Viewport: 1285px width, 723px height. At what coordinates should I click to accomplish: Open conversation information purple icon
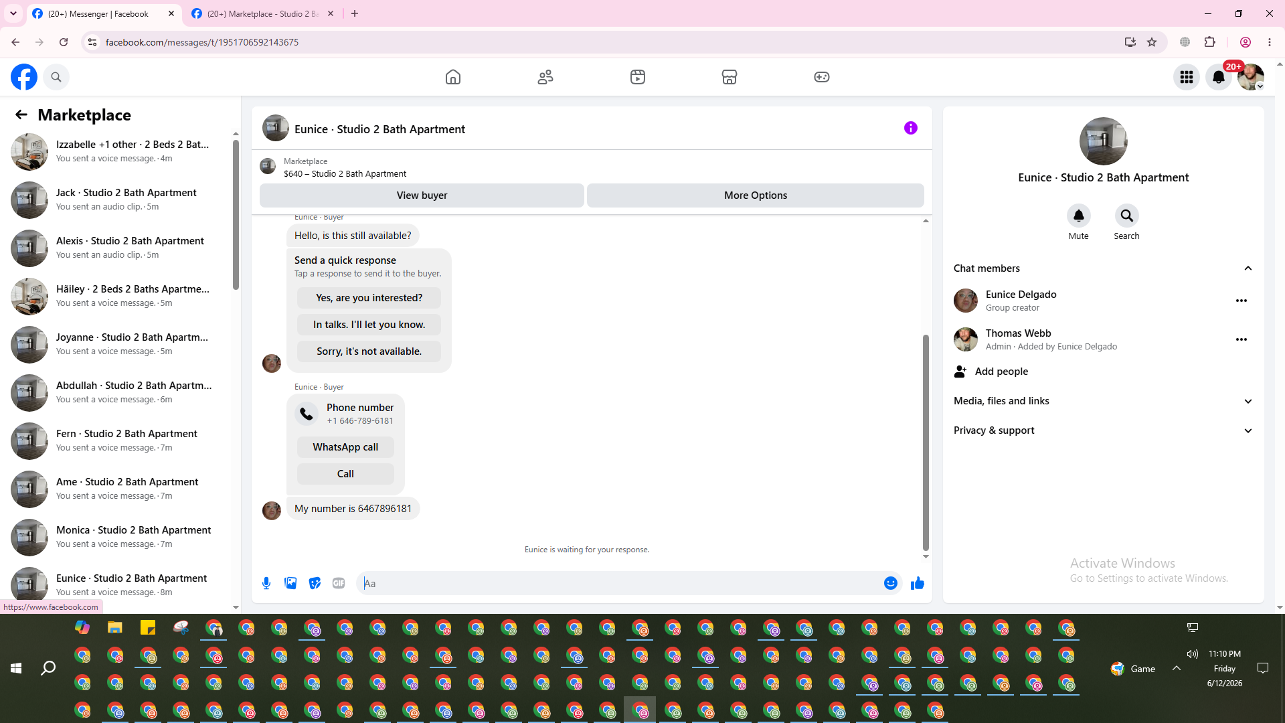pos(911,128)
